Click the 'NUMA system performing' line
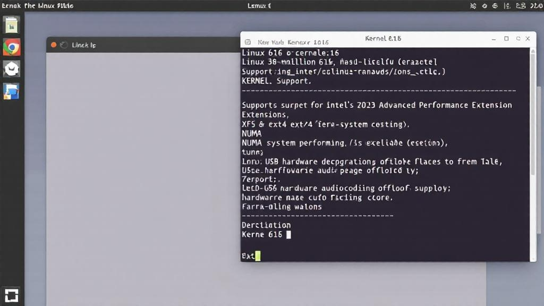 click(x=344, y=143)
